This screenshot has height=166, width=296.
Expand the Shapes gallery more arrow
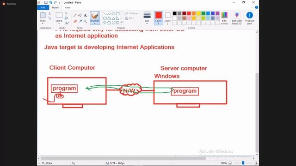point(122,23)
